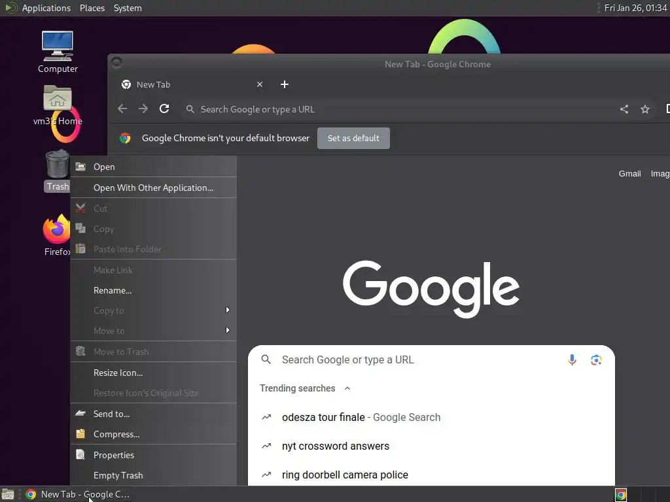Click magnifier icon in Google search box
Screen dimensions: 670x502
tap(266, 360)
